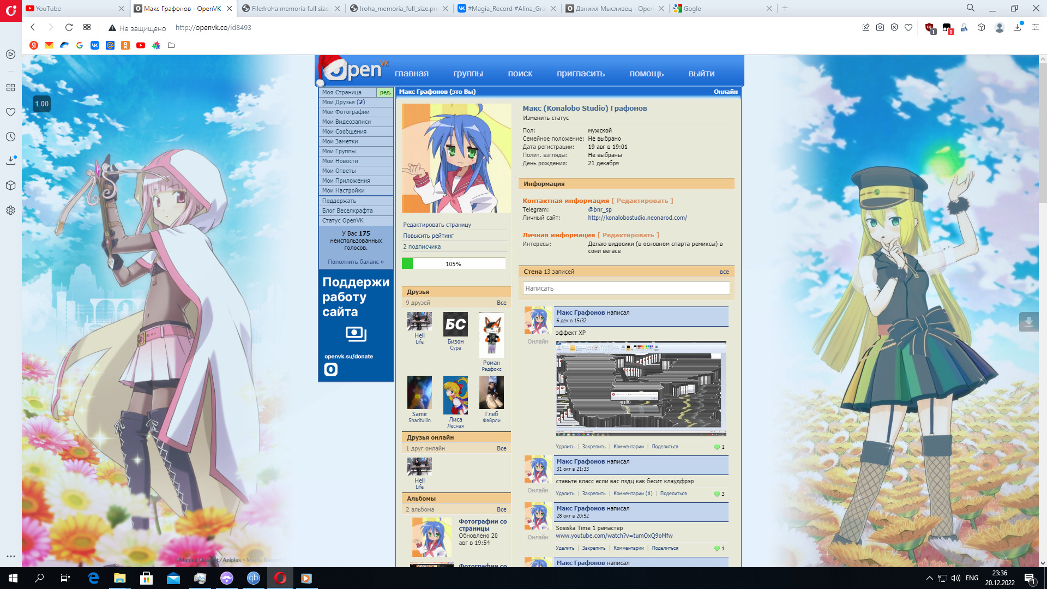Open browser downloads icon in toolbar
Image resolution: width=1047 pixels, height=589 pixels.
(1017, 27)
